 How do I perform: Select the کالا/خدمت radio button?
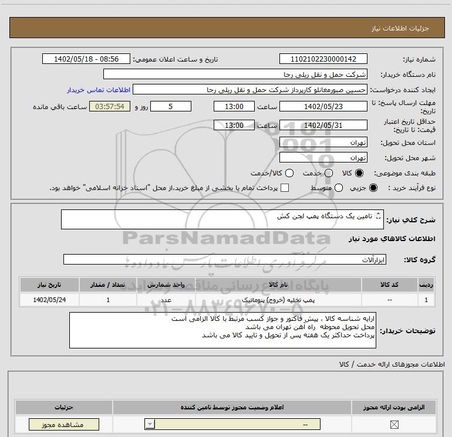point(289,173)
